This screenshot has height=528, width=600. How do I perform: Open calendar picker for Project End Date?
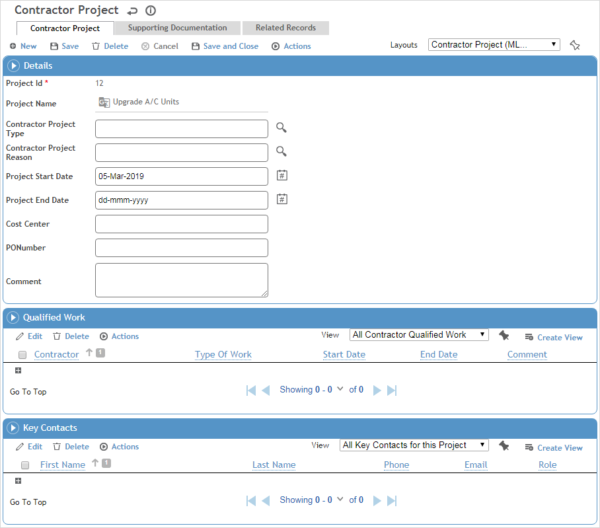pyautogui.click(x=281, y=200)
